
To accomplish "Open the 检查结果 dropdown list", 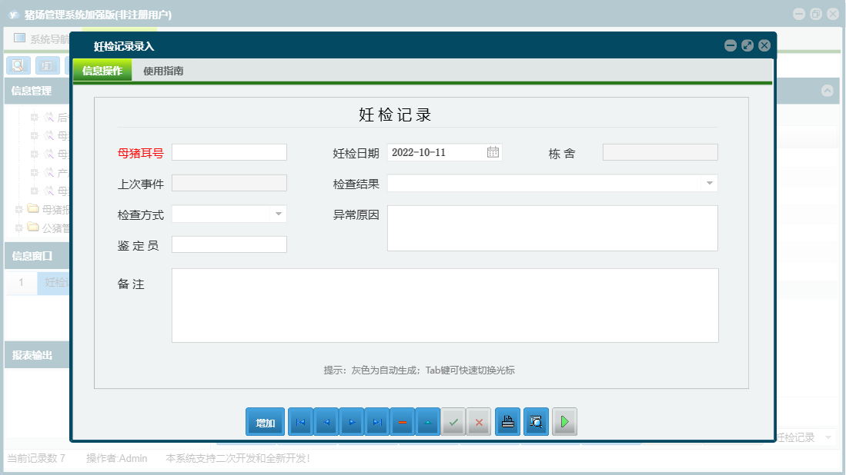I will click(x=709, y=183).
